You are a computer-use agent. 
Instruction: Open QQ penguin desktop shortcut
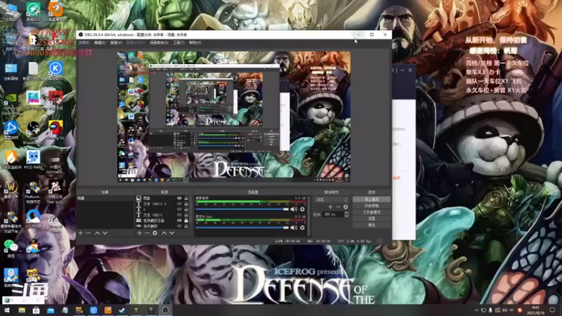click(x=33, y=249)
